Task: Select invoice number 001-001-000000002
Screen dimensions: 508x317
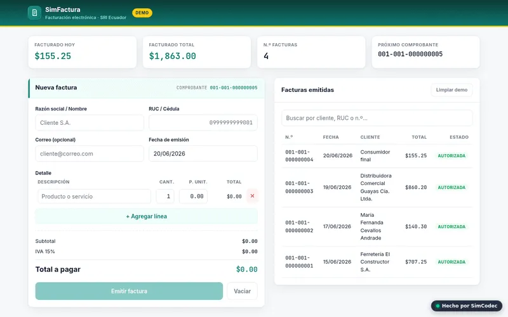Action: 299,226
